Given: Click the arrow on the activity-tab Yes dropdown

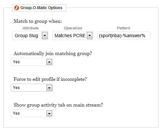Looking at the screenshot, I should click(x=49, y=113).
